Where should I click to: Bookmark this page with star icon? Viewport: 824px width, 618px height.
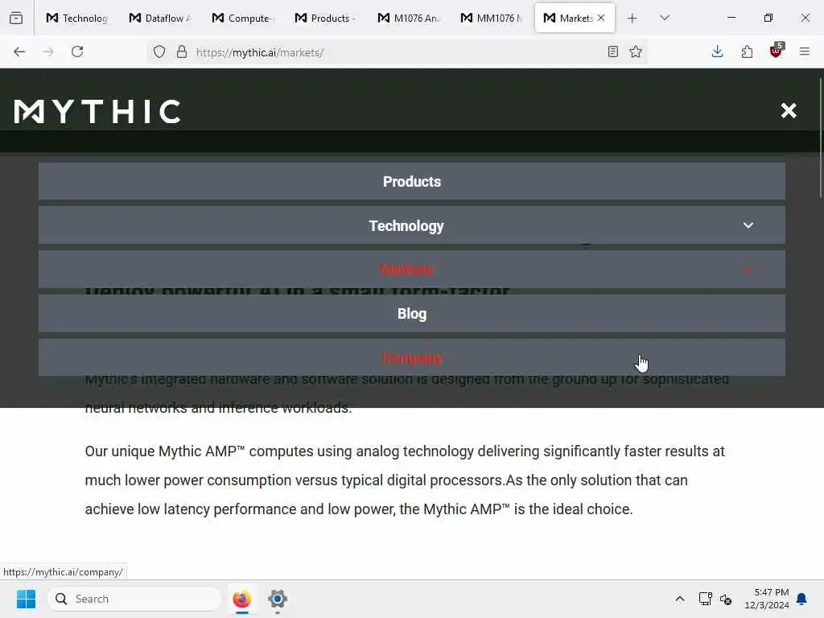636,51
